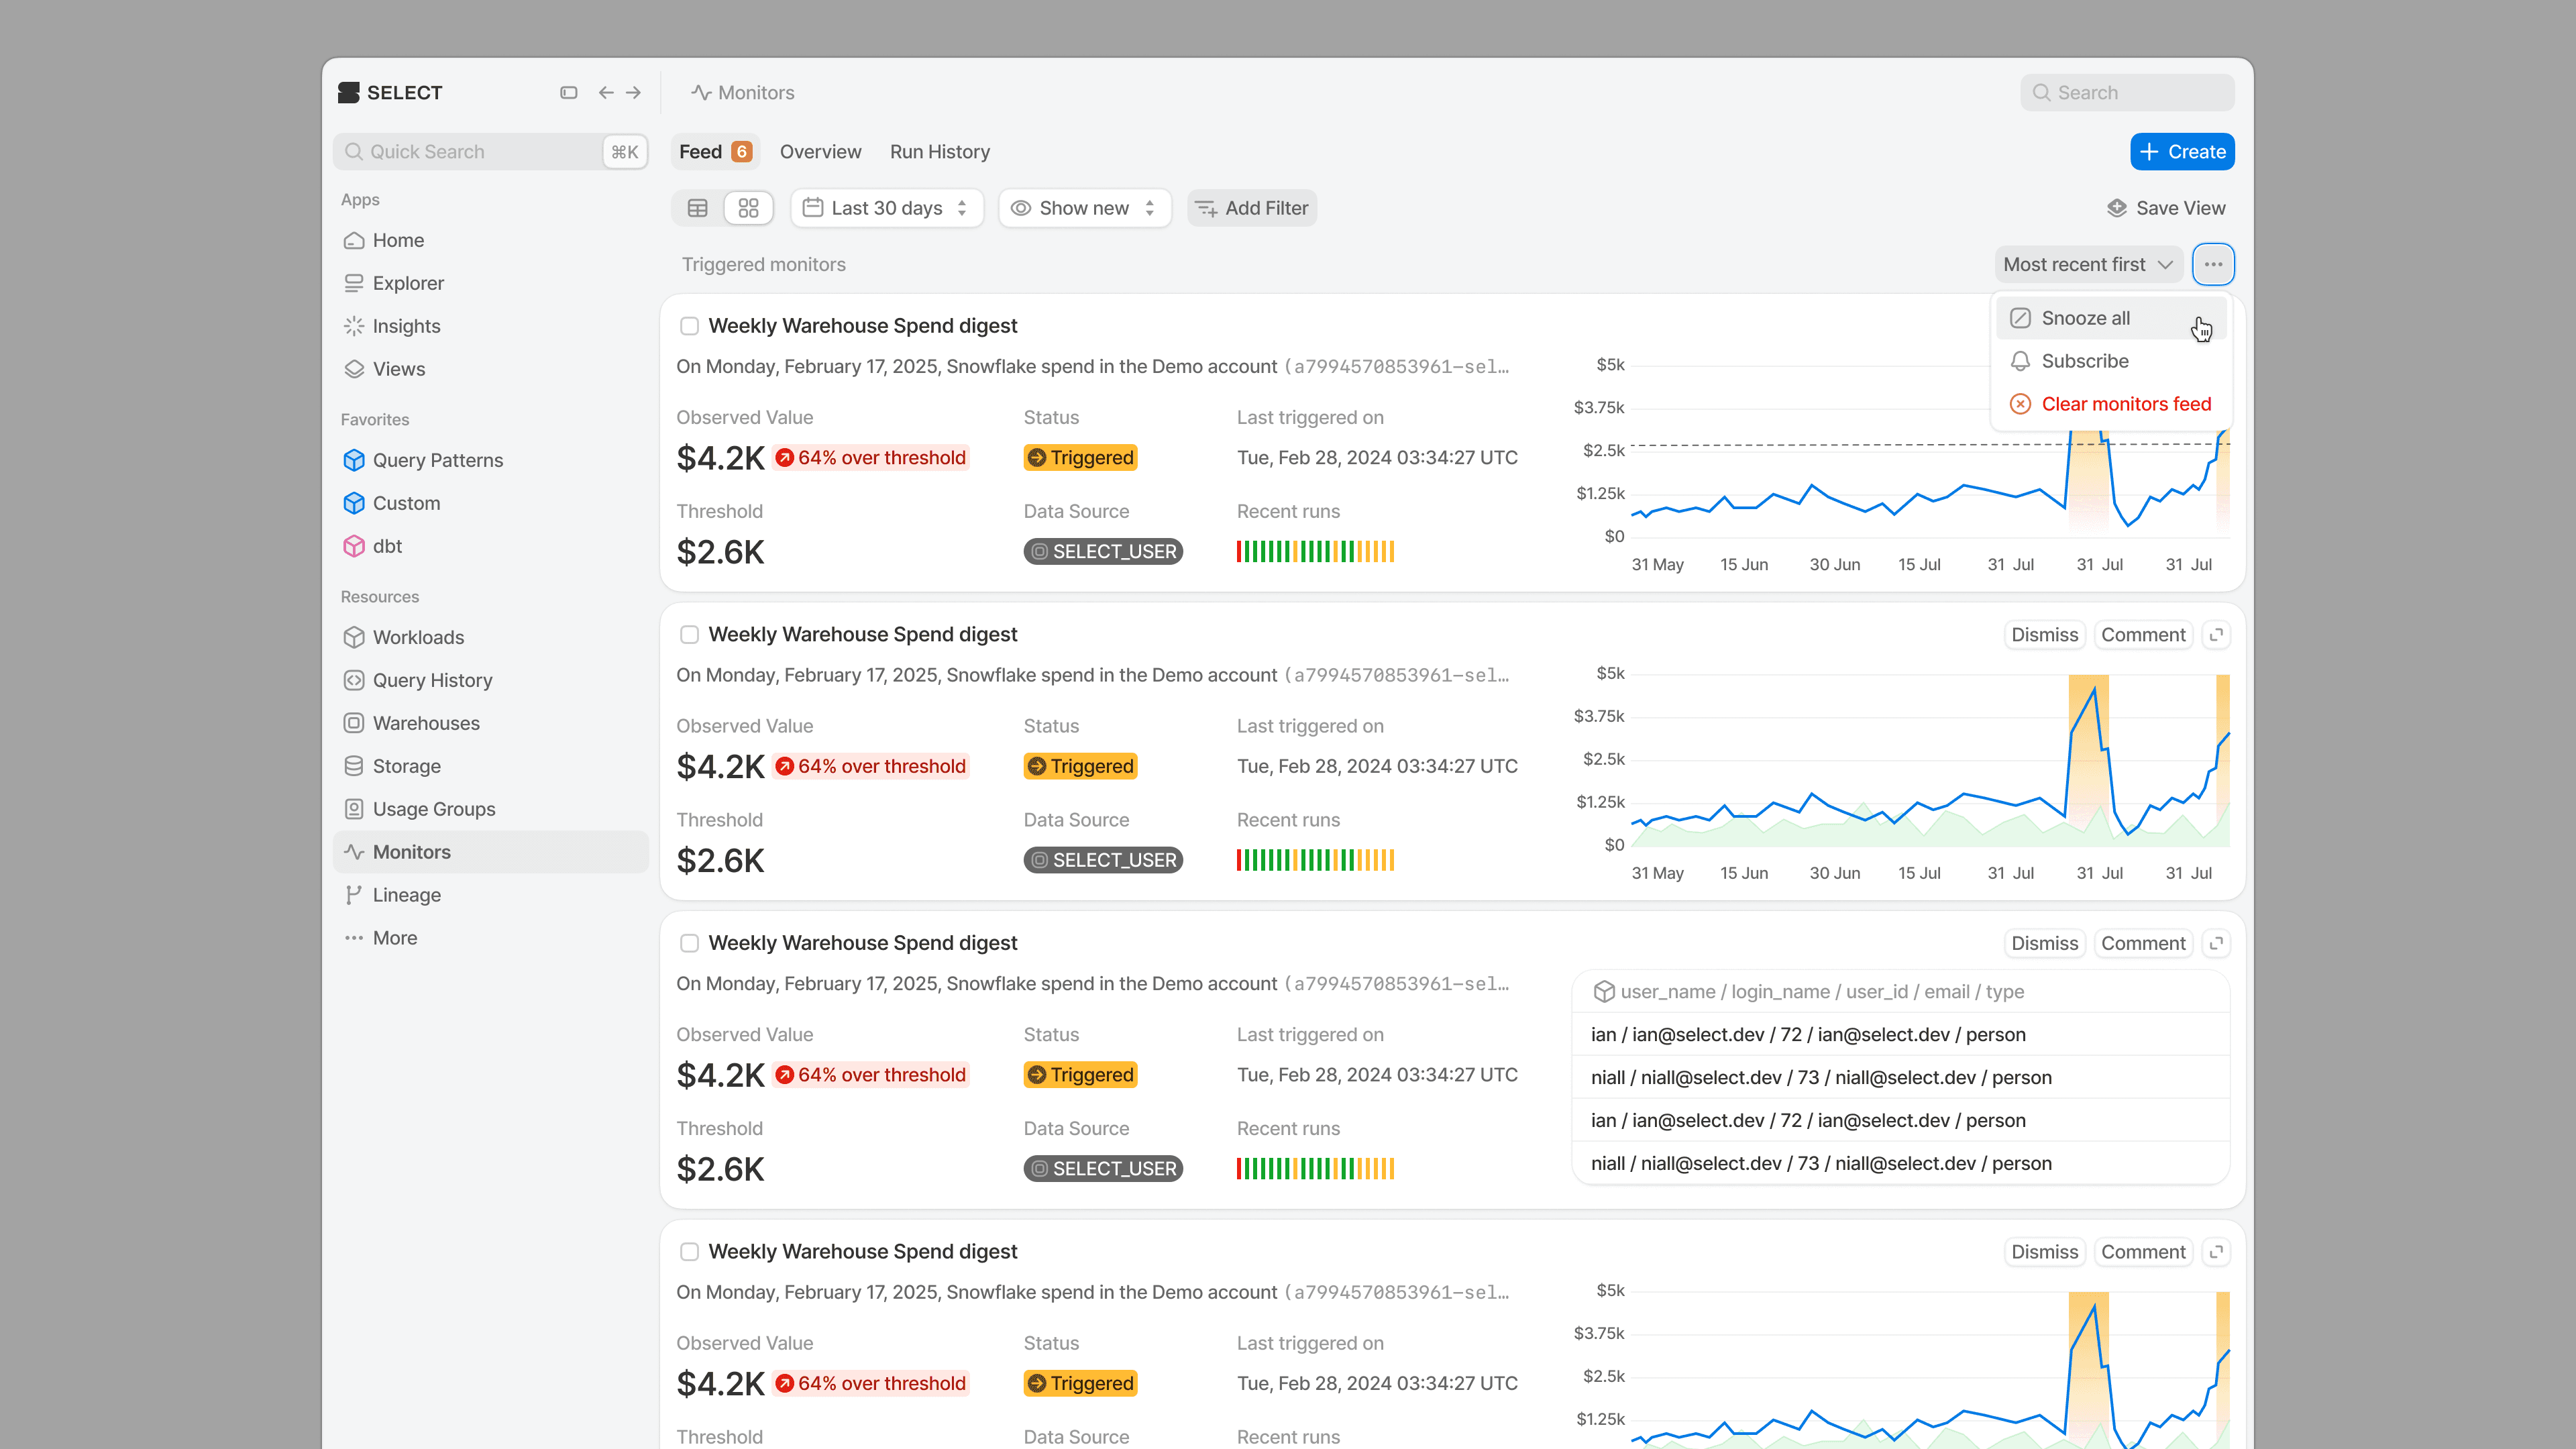Screen dimensions: 2576x1449
Task: Open Usage Groups resource
Action: pos(490,809)
